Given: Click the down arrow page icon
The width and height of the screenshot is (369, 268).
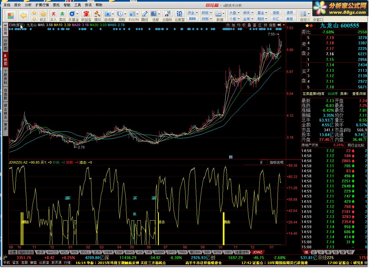Looking at the screenshot, I should [x=34, y=19].
